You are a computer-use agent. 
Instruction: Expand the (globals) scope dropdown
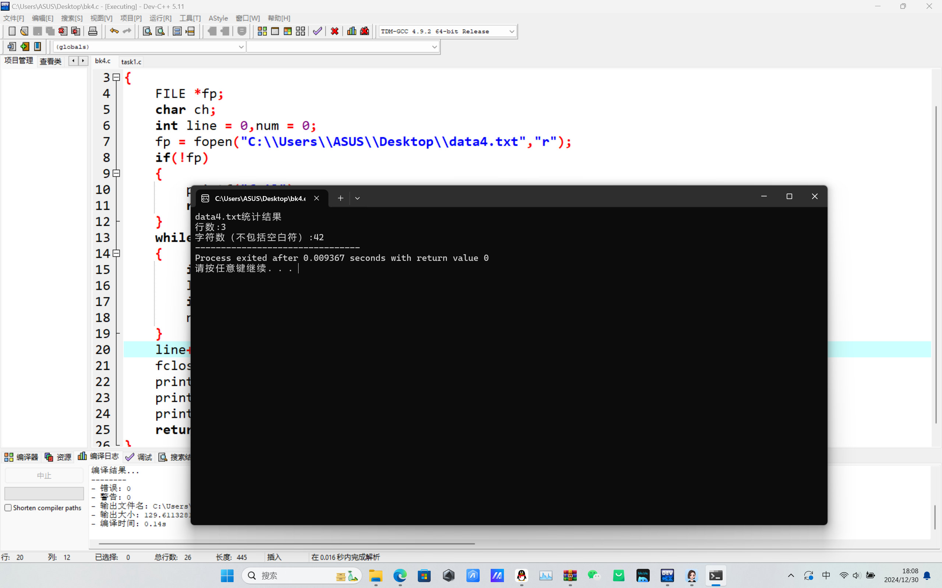tap(241, 47)
